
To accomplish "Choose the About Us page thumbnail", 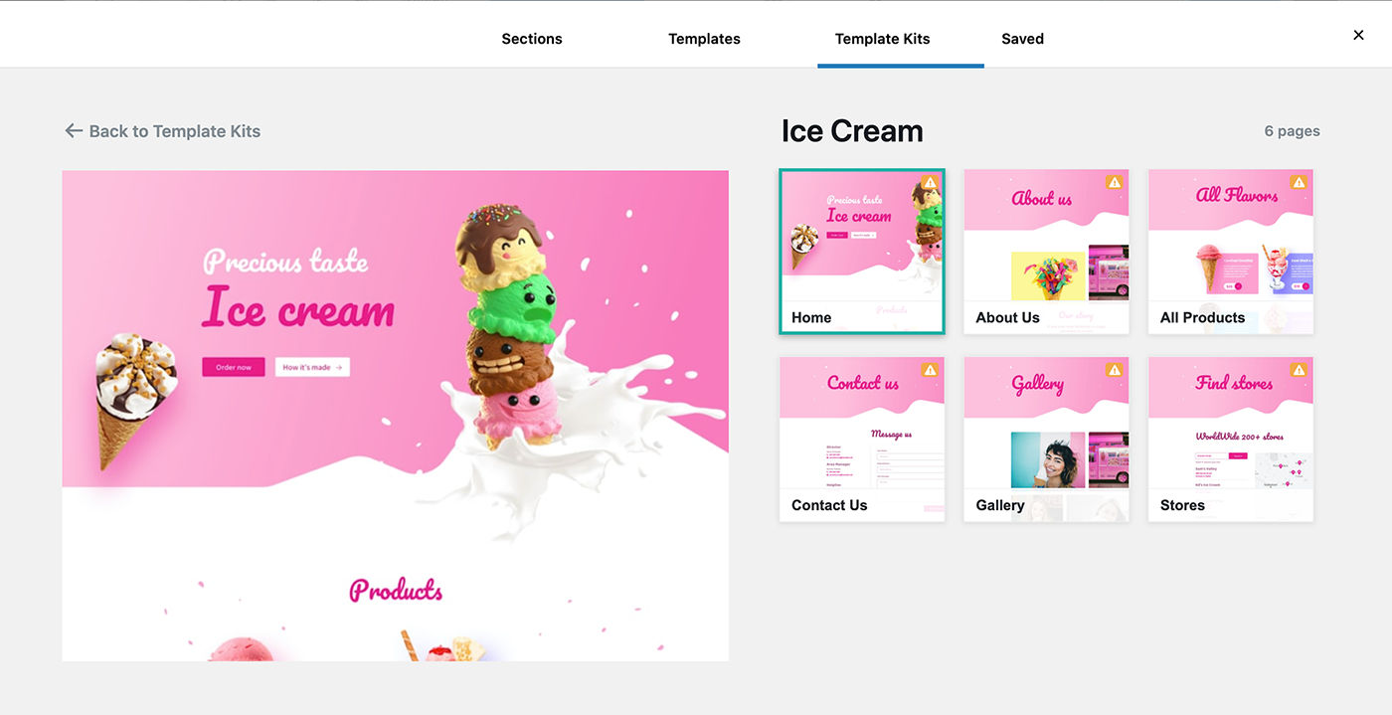I will click(x=1046, y=252).
